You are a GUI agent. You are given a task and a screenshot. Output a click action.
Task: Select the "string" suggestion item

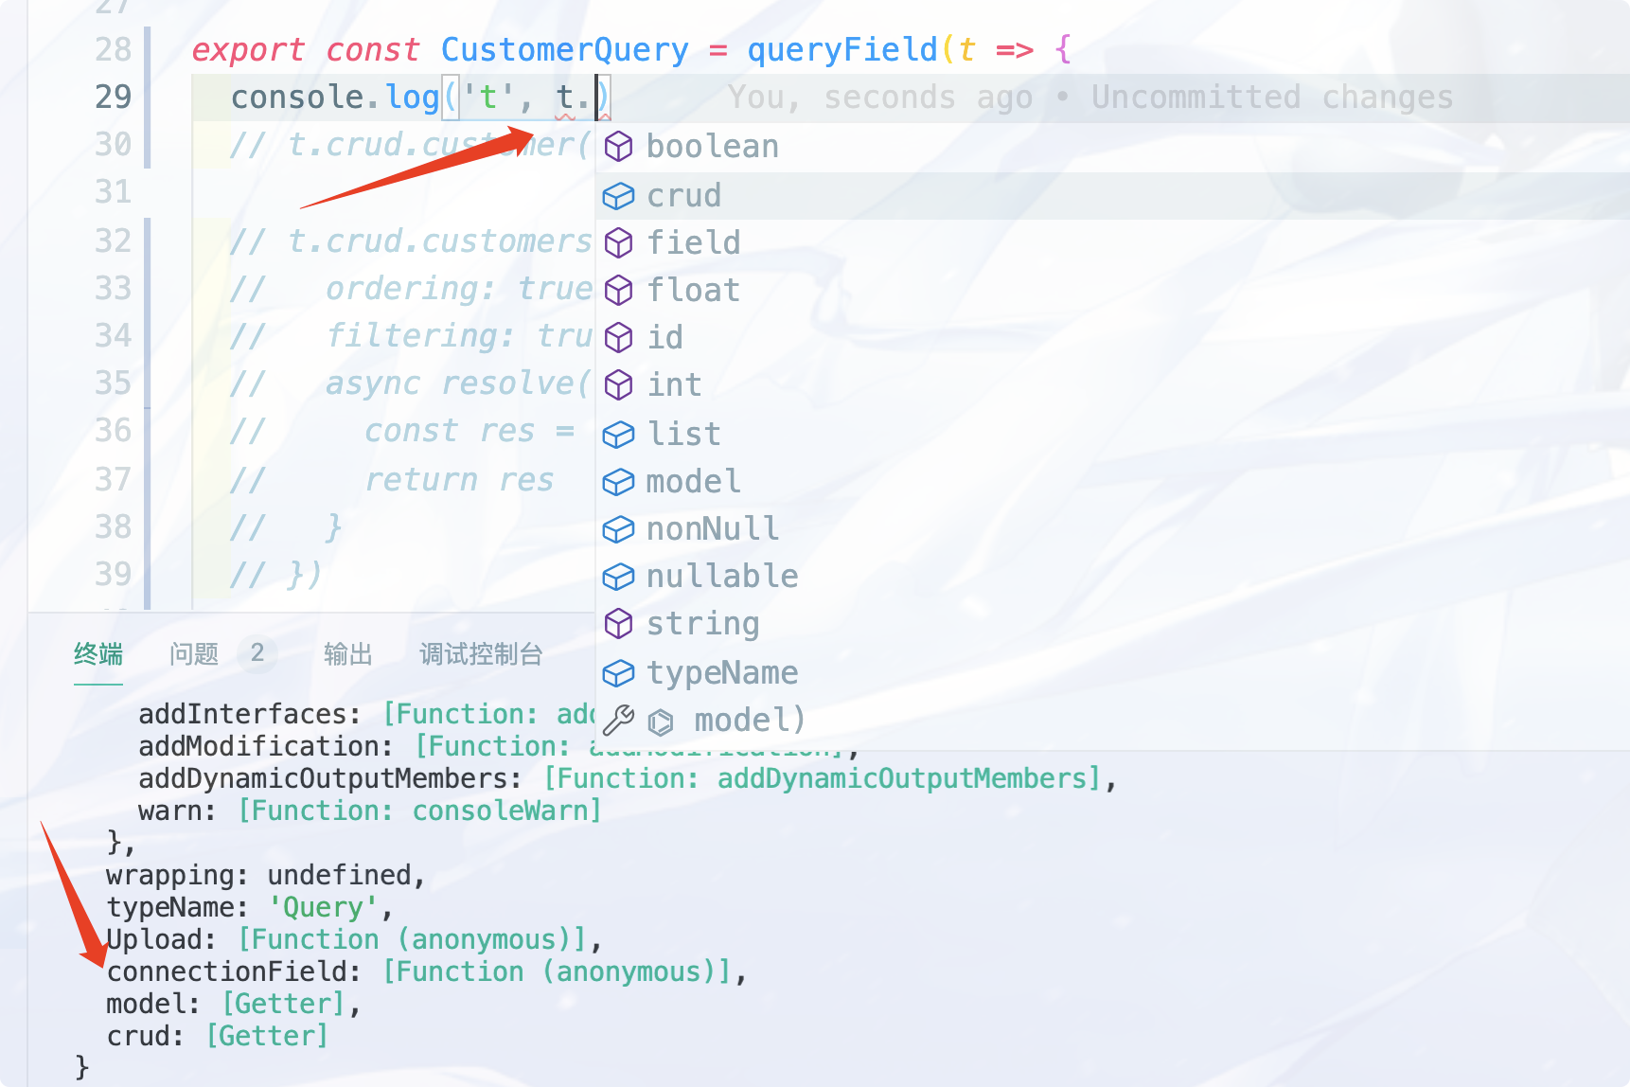point(702,623)
